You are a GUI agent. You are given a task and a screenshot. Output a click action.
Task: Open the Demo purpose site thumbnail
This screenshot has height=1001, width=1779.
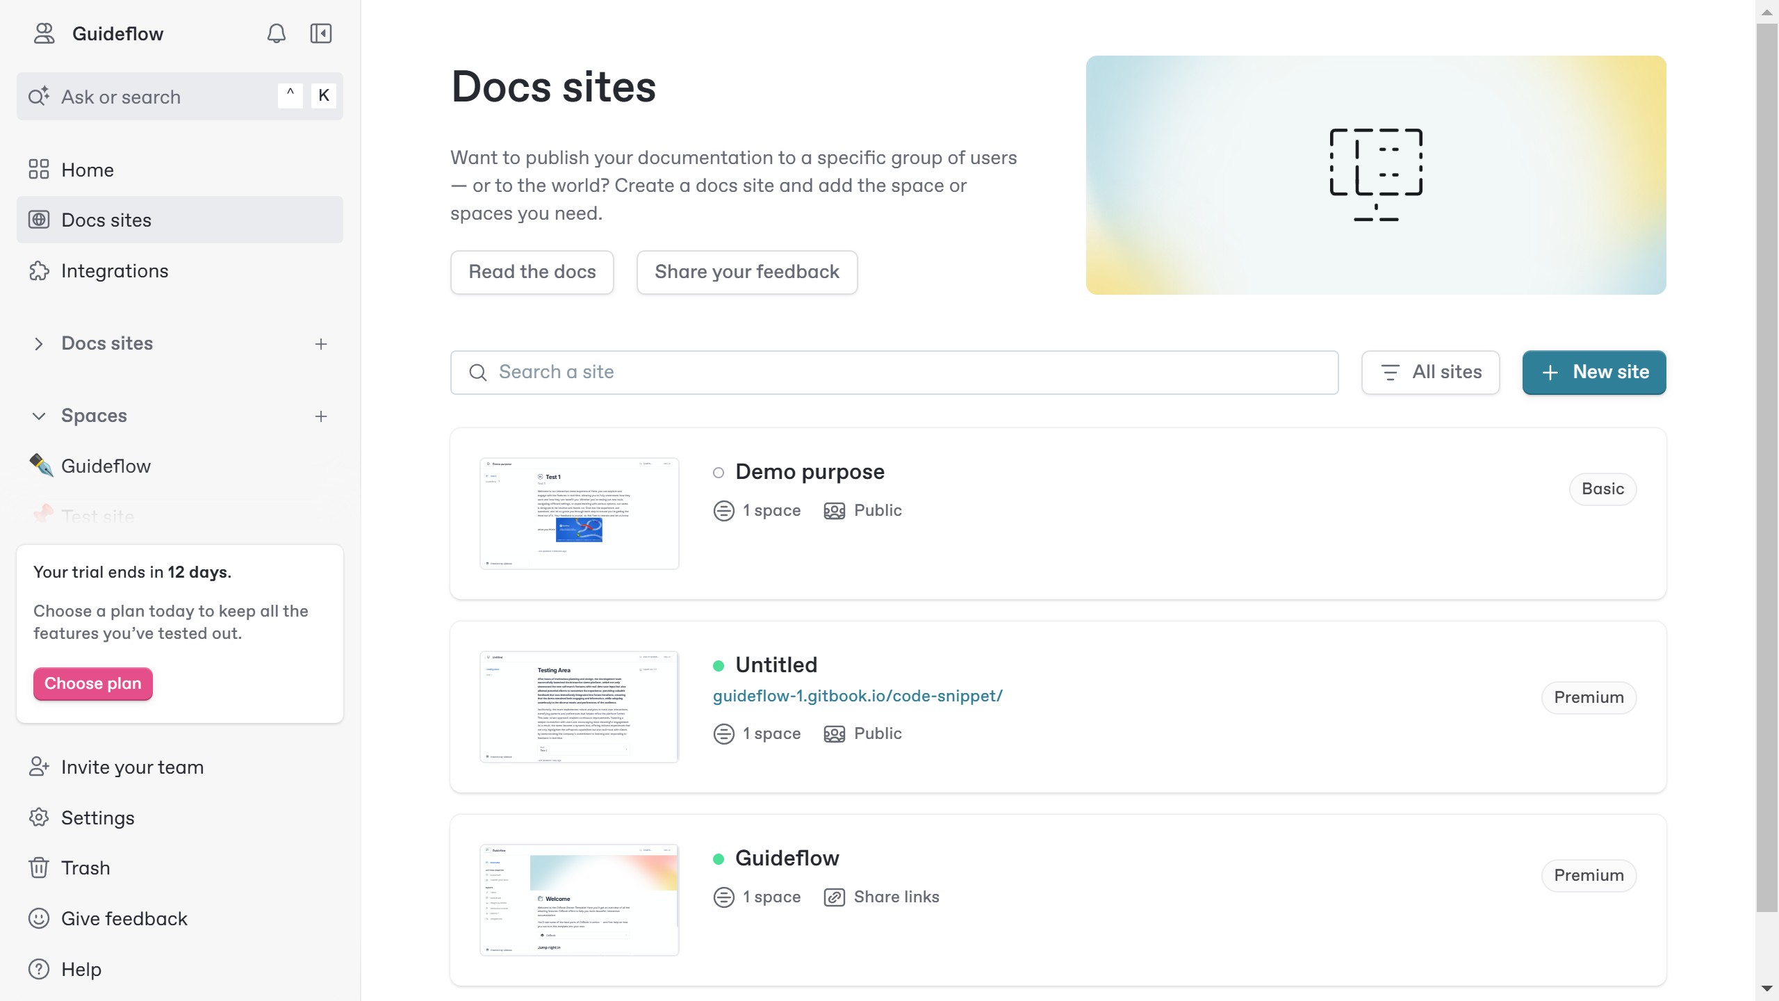(580, 513)
